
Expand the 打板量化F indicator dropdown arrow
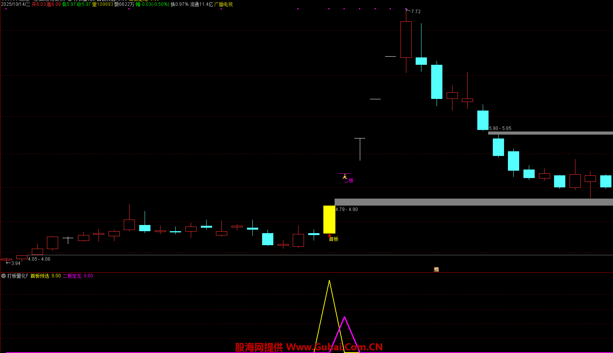(3, 276)
